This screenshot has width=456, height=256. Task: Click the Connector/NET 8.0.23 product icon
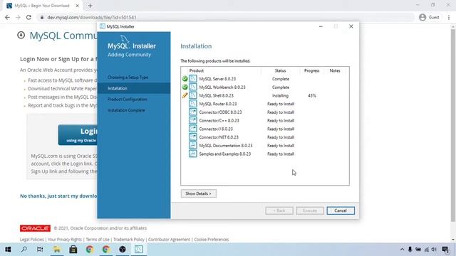click(x=193, y=137)
